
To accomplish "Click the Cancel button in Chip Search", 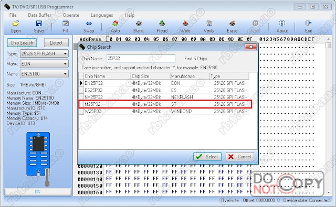I will click(x=240, y=157).
